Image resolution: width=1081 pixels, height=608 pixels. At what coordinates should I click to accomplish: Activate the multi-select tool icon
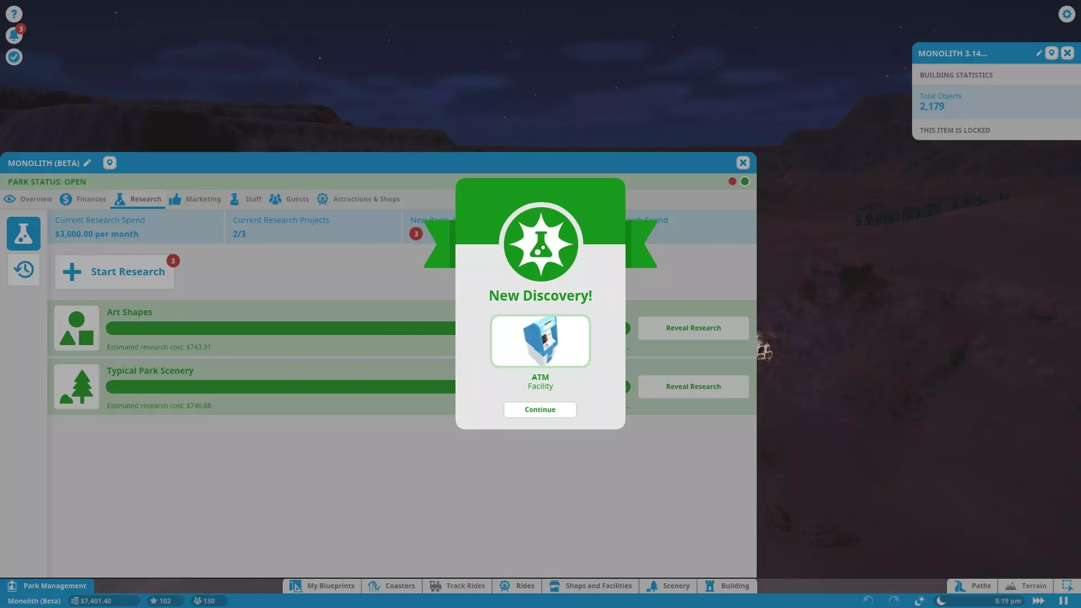tap(1067, 585)
